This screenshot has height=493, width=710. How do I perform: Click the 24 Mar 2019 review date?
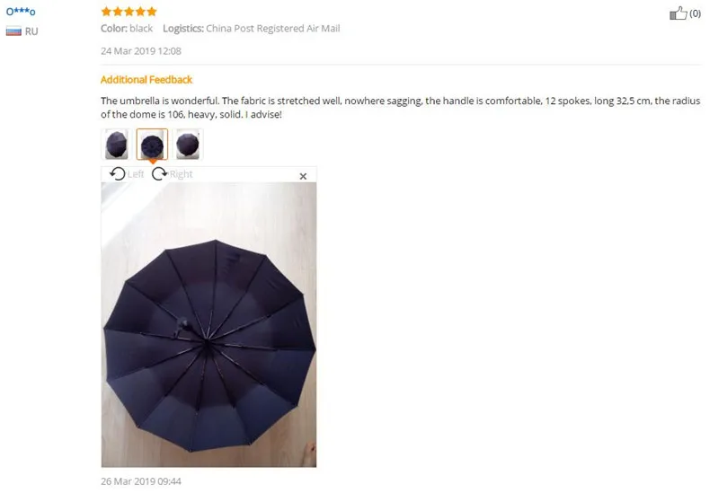(x=141, y=51)
